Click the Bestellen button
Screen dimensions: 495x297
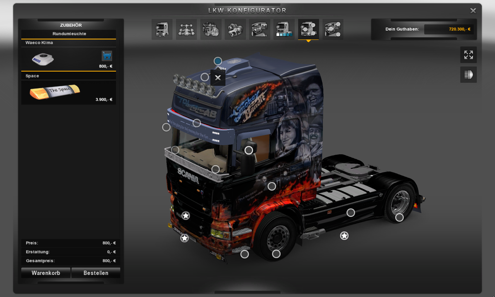(96, 273)
